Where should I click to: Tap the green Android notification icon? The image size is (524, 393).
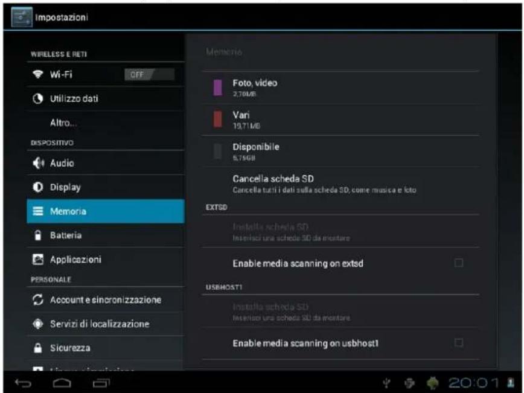coord(432,383)
